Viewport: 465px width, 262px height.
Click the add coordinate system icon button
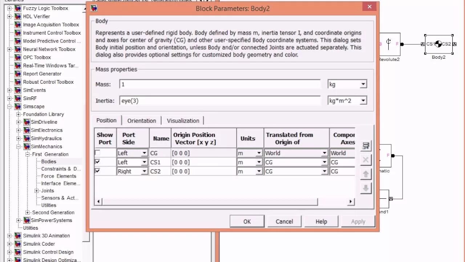(366, 146)
